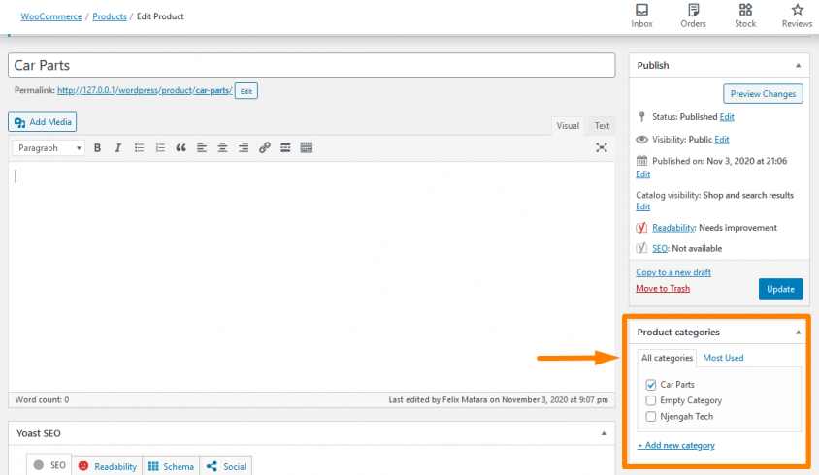
Task: Apply italic formatting in the editor
Action: point(117,148)
